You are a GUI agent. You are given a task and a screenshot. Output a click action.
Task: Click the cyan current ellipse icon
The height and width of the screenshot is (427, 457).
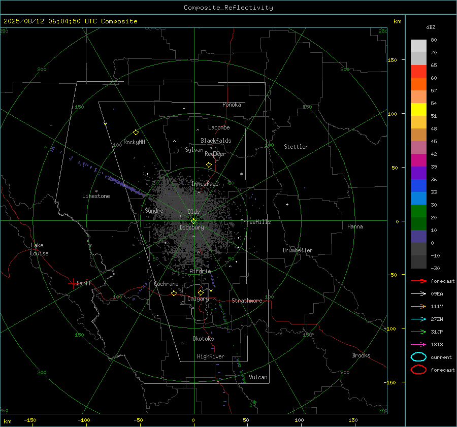[x=418, y=357]
